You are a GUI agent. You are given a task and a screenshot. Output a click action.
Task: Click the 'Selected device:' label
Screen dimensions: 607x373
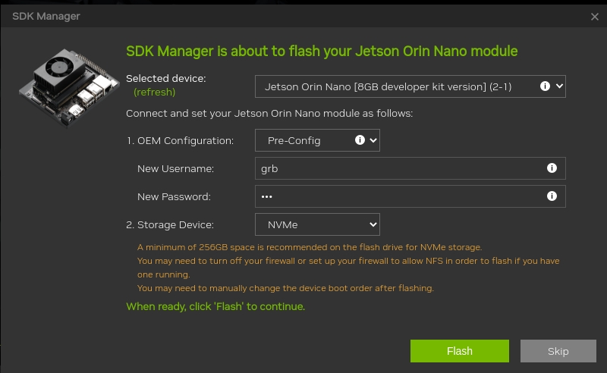tap(166, 79)
